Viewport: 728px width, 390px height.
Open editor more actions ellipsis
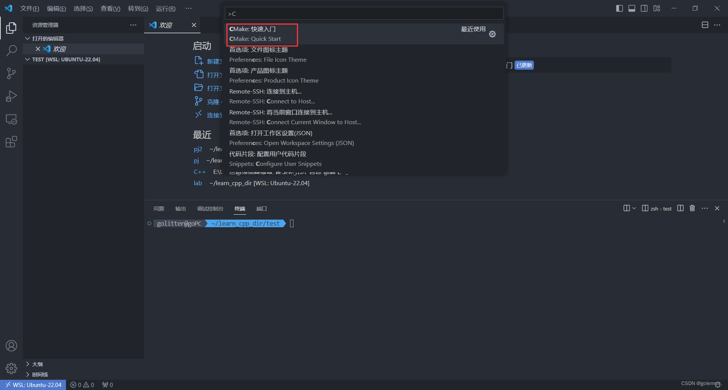click(717, 25)
